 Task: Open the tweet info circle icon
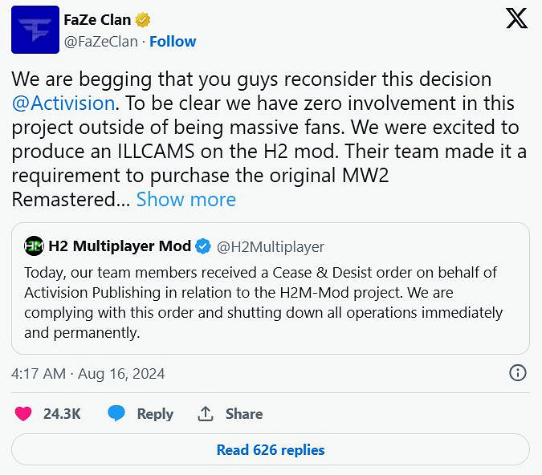(x=518, y=373)
